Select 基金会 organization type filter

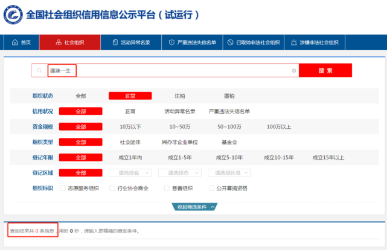point(229,142)
